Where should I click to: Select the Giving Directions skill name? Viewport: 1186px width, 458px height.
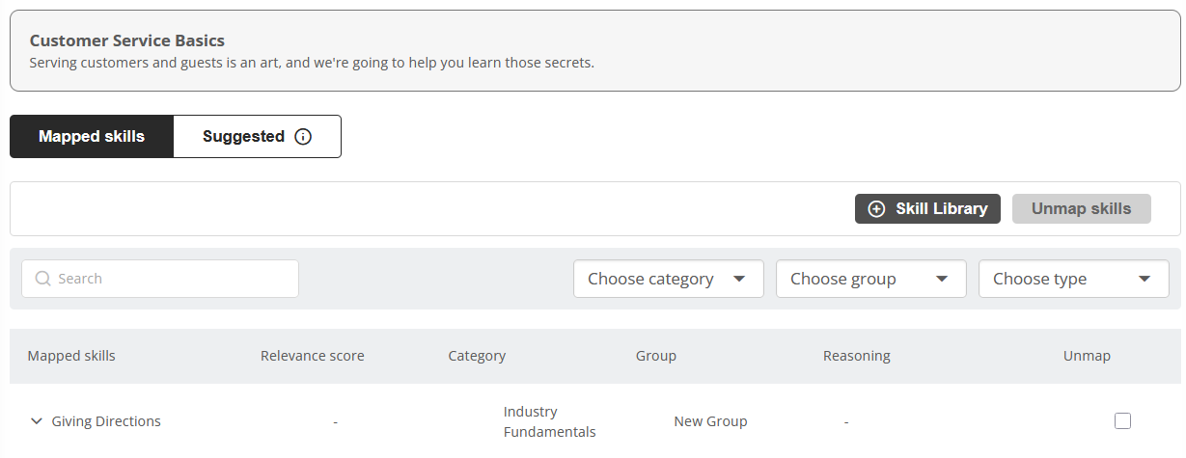[x=106, y=421]
